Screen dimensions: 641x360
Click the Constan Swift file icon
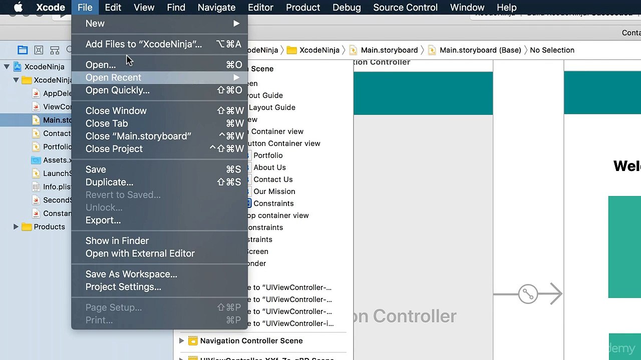pyautogui.click(x=36, y=213)
